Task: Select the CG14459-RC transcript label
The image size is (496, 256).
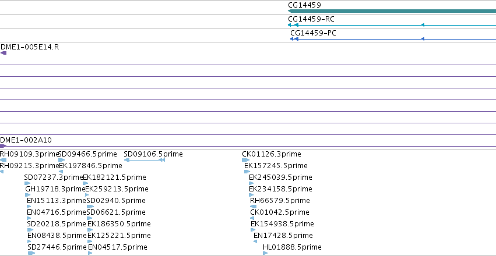Action: 311,19
